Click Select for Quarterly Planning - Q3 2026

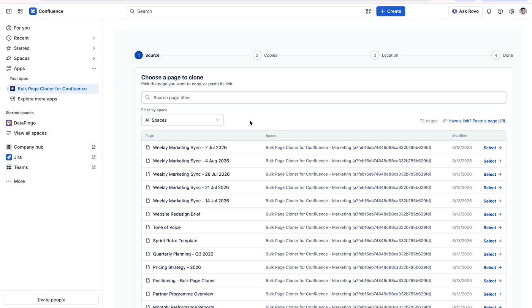click(x=492, y=254)
